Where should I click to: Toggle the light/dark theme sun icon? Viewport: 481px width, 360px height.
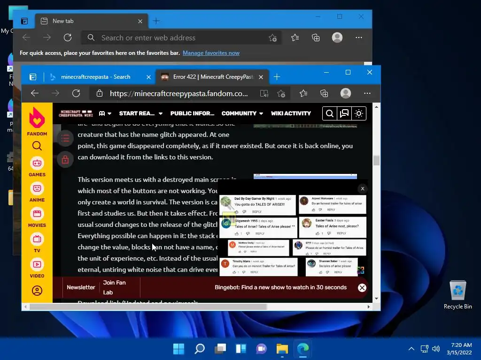[359, 113]
